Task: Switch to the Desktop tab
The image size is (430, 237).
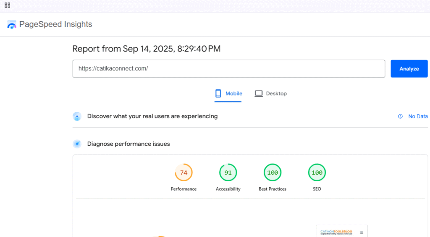Action: point(271,93)
